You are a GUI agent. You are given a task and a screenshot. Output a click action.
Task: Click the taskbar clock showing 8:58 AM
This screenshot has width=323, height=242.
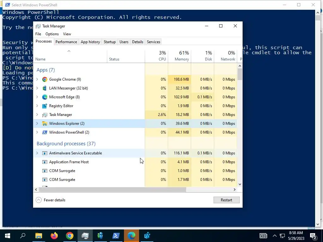pos(296,236)
